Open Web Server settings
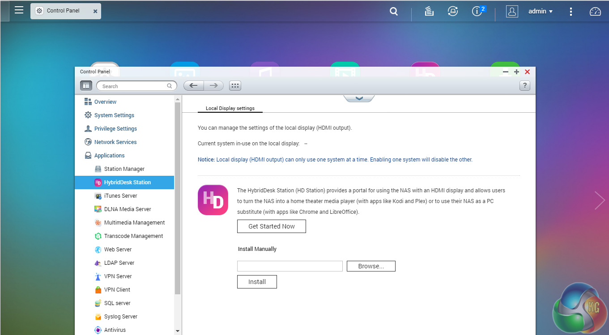 124,250
